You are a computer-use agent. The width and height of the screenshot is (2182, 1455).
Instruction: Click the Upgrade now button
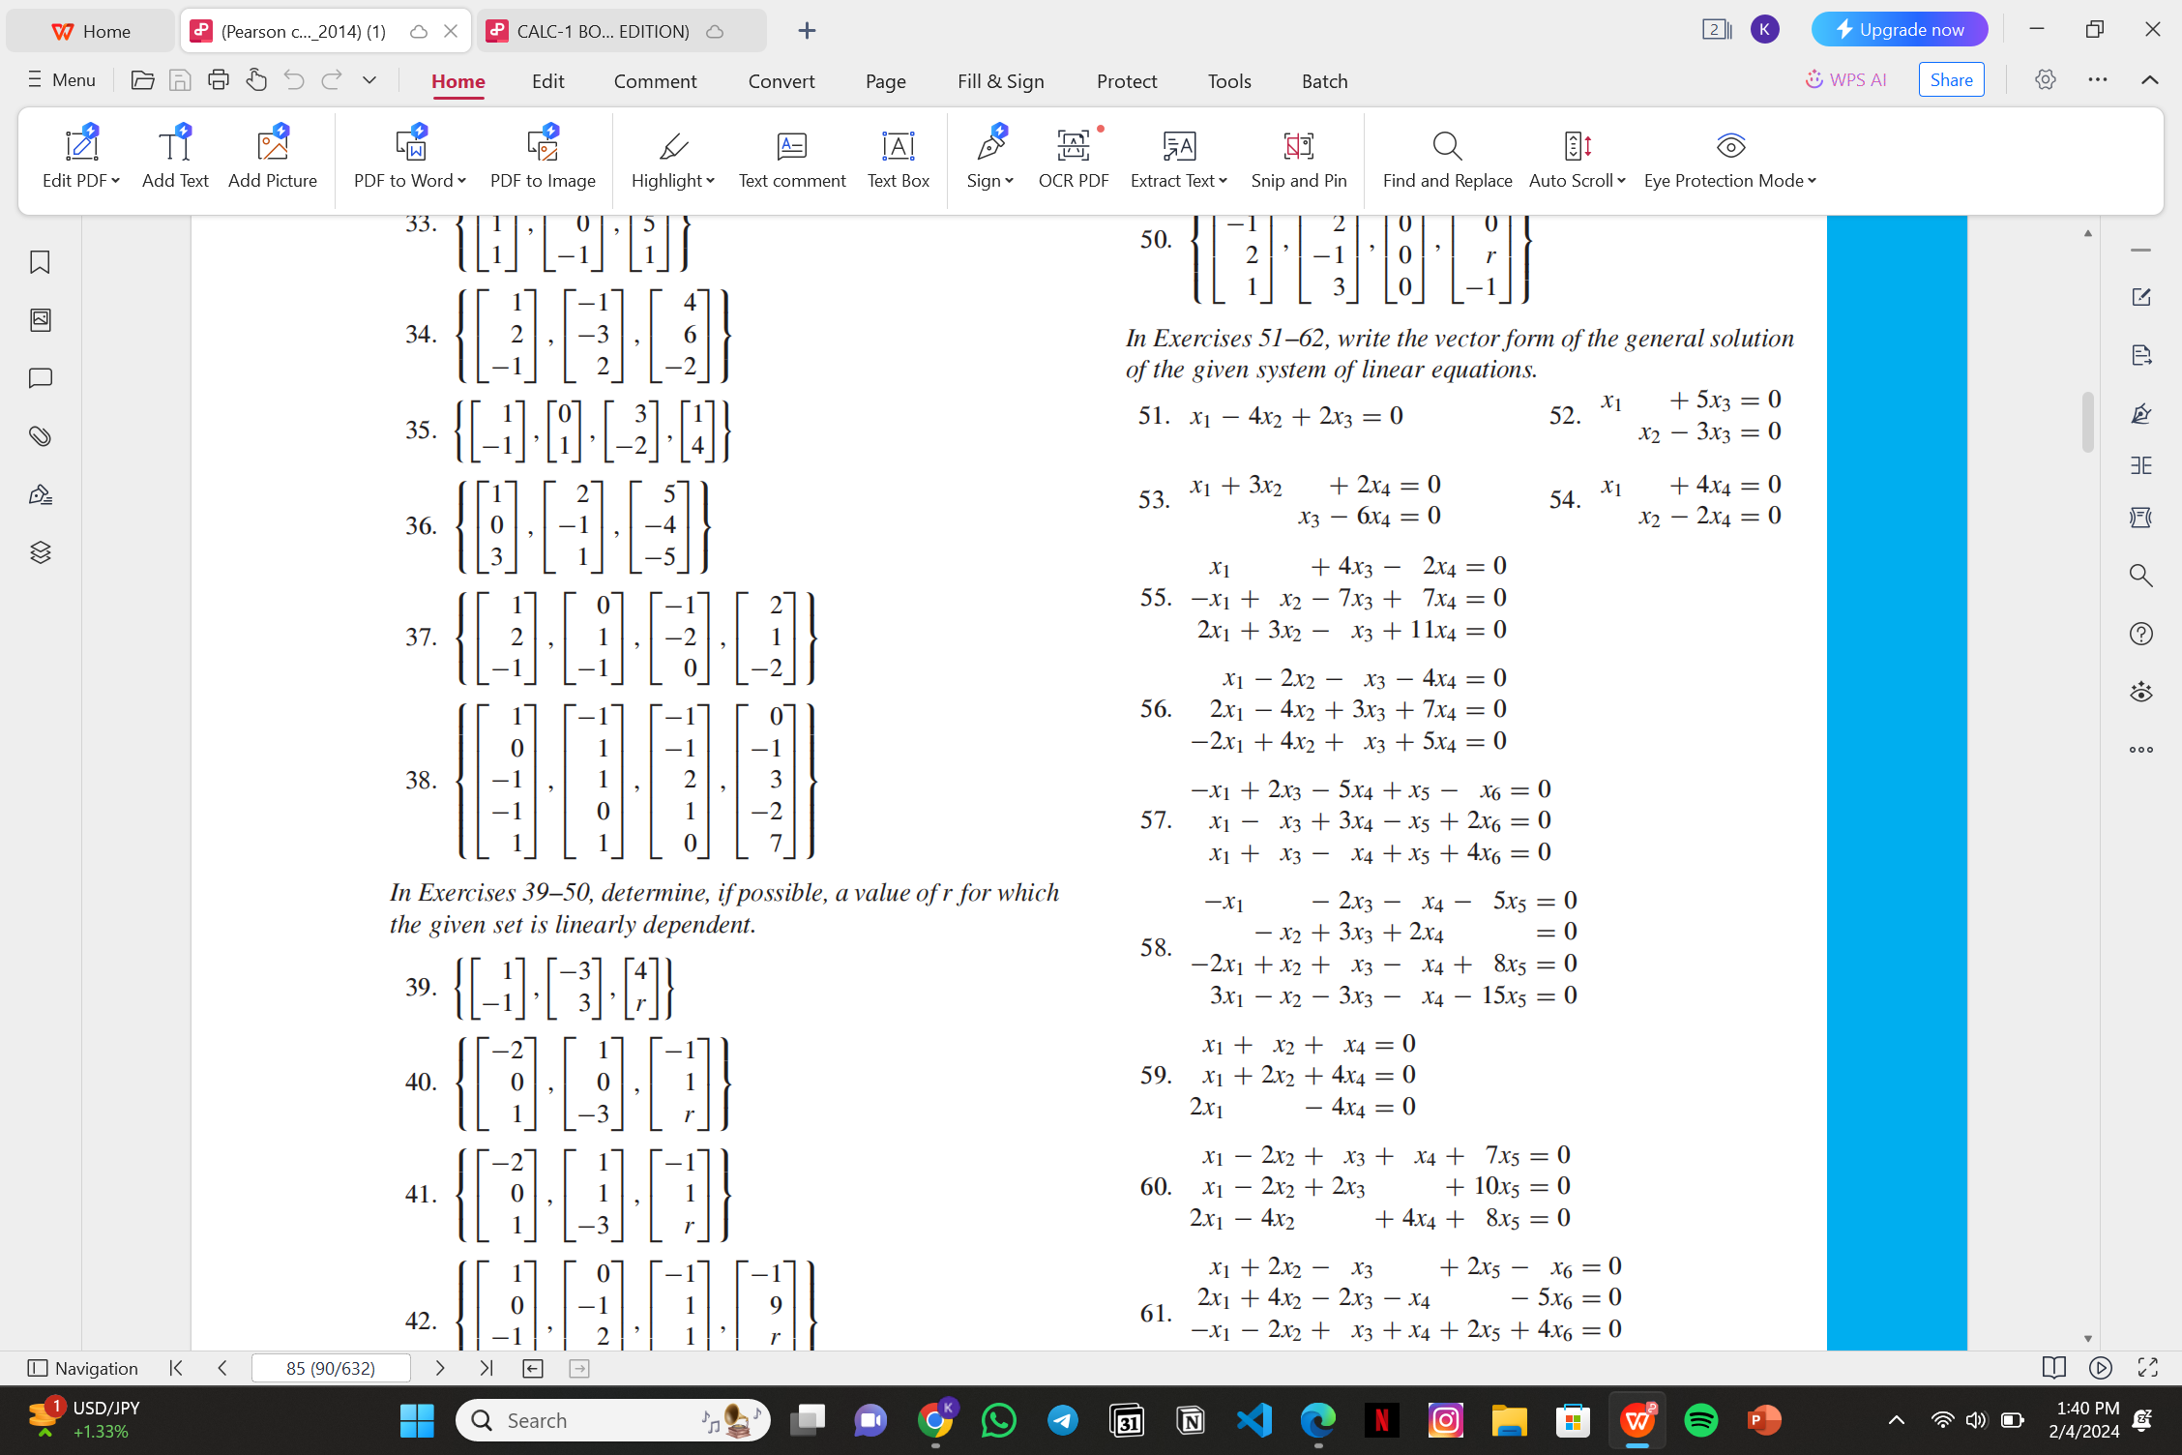tap(1899, 29)
